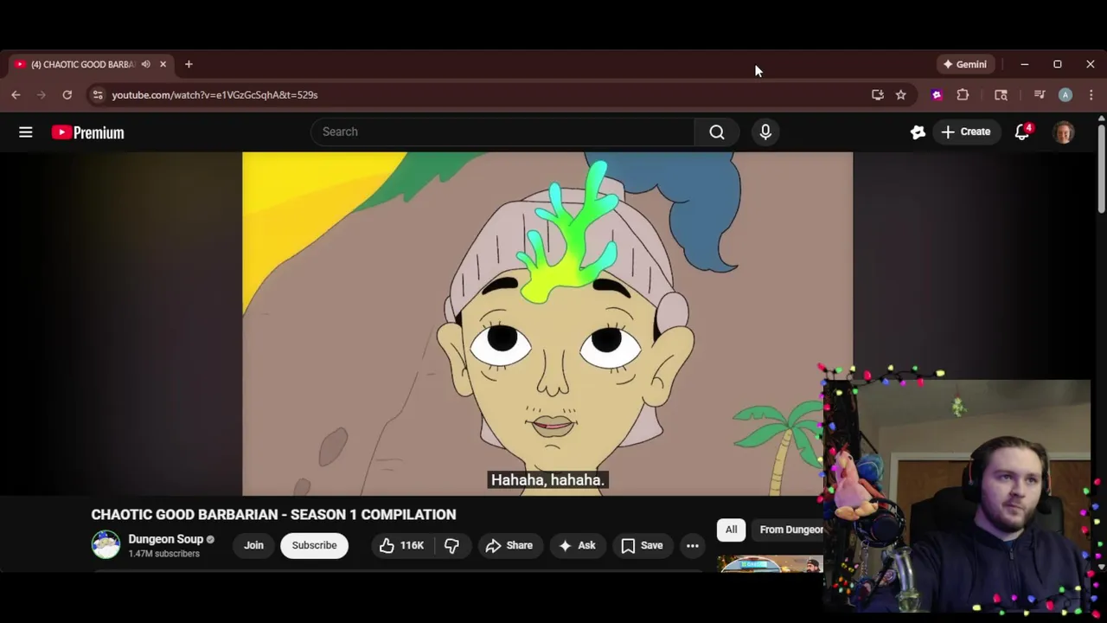Open the three-dot more actions menu
The image size is (1107, 623).
click(x=692, y=545)
